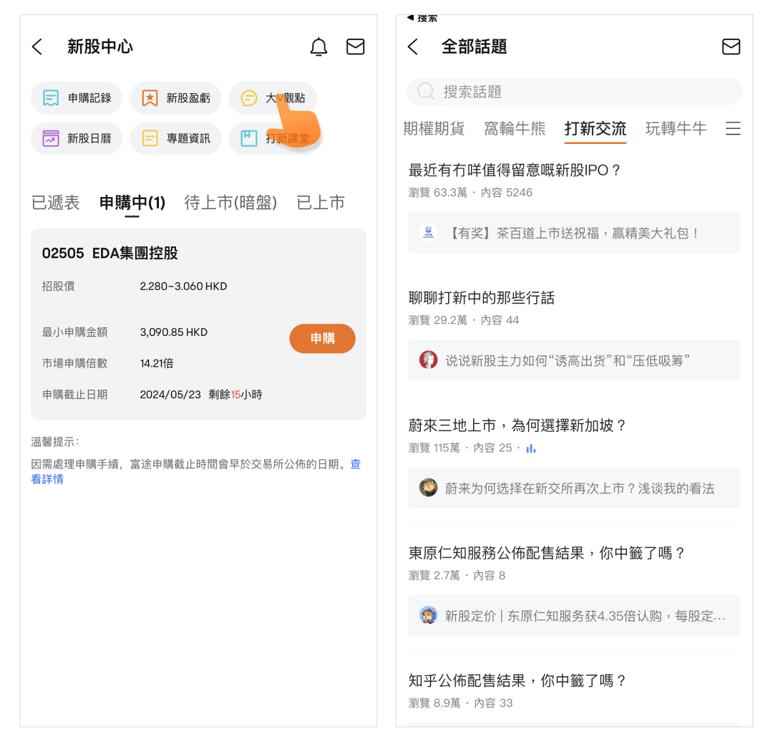Open mail icon in 新股中心 header
773x742 pixels.
pos(355,47)
